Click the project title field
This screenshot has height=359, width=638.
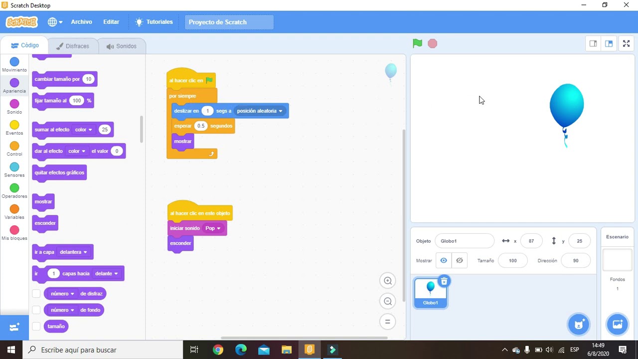point(229,22)
